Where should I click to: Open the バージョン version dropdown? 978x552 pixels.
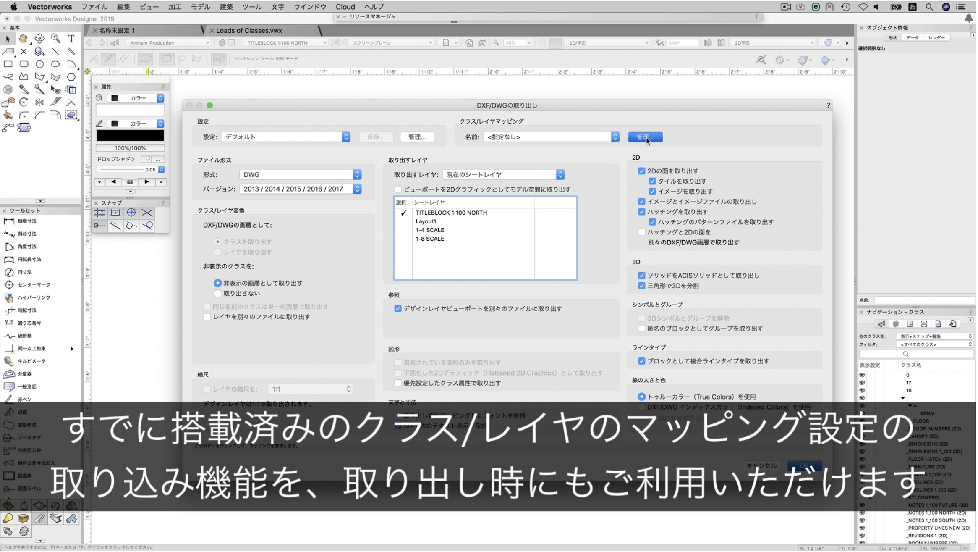(x=301, y=189)
